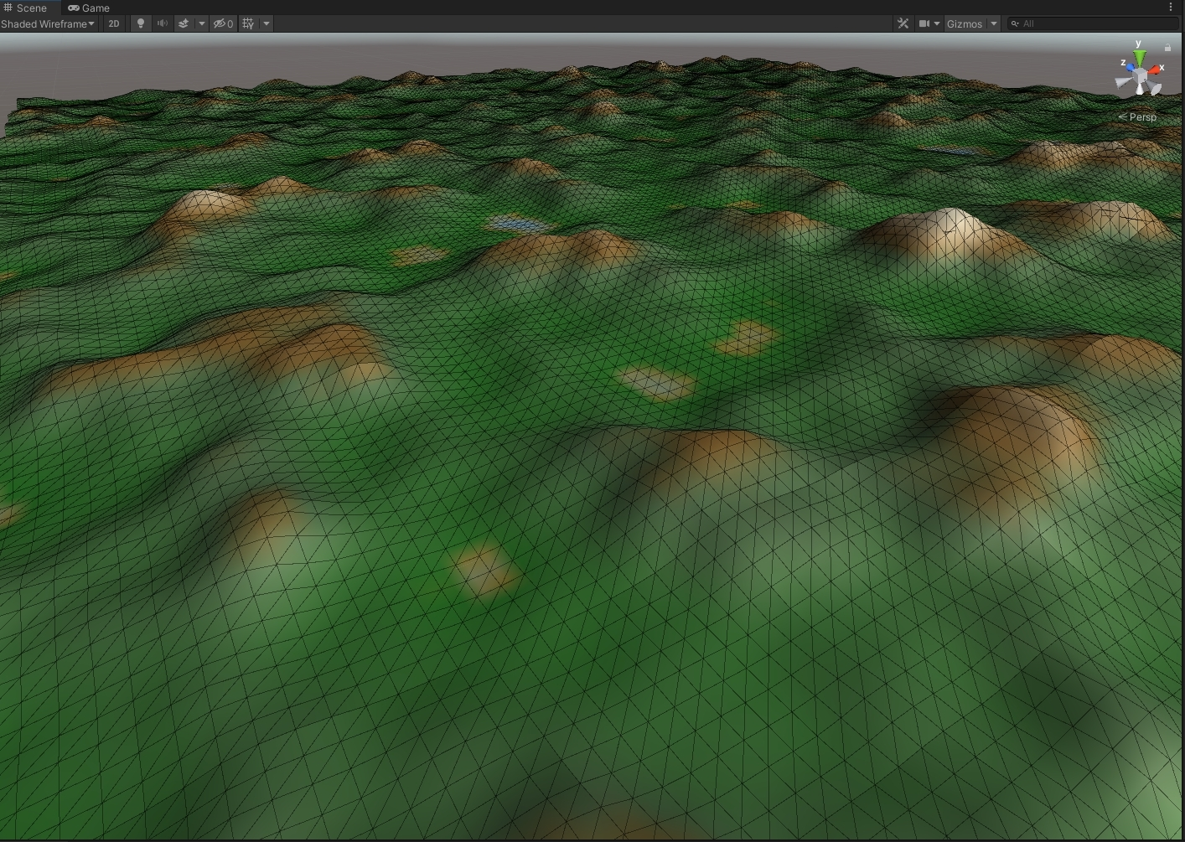The height and width of the screenshot is (842, 1185).
Task: Expand the effects toggle dropdown arrow
Action: coord(202,23)
